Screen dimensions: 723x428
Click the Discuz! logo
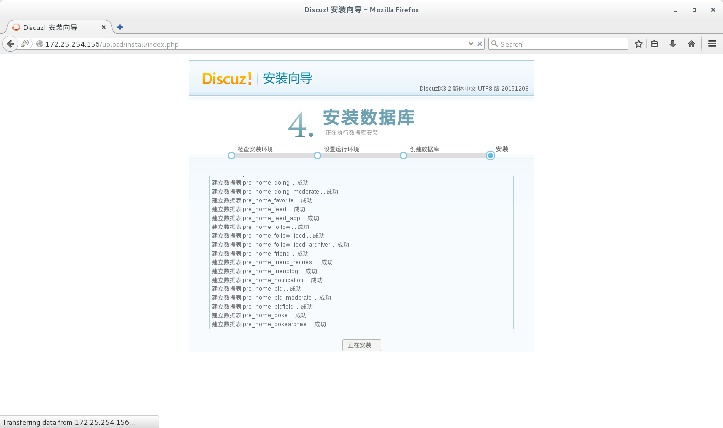[227, 78]
